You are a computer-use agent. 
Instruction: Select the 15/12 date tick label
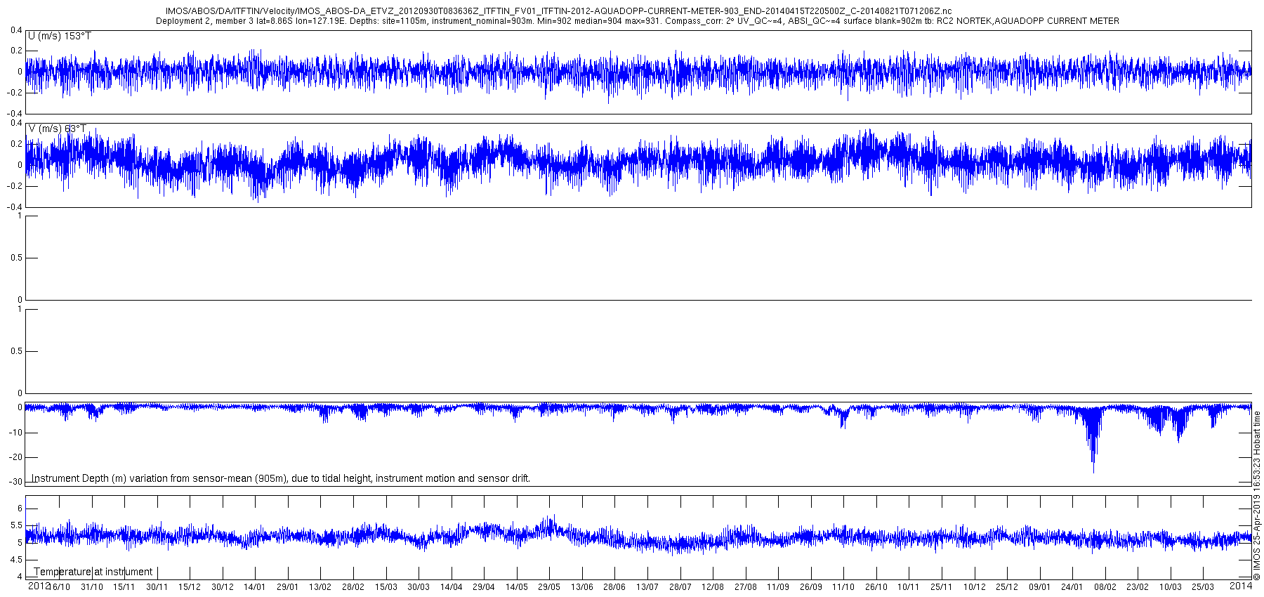190,587
